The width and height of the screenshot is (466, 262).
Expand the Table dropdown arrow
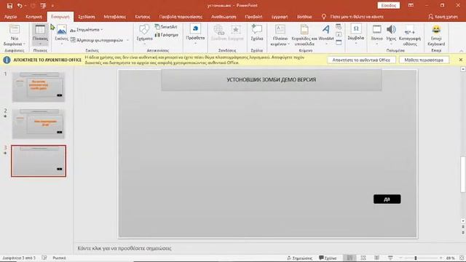coord(40,44)
